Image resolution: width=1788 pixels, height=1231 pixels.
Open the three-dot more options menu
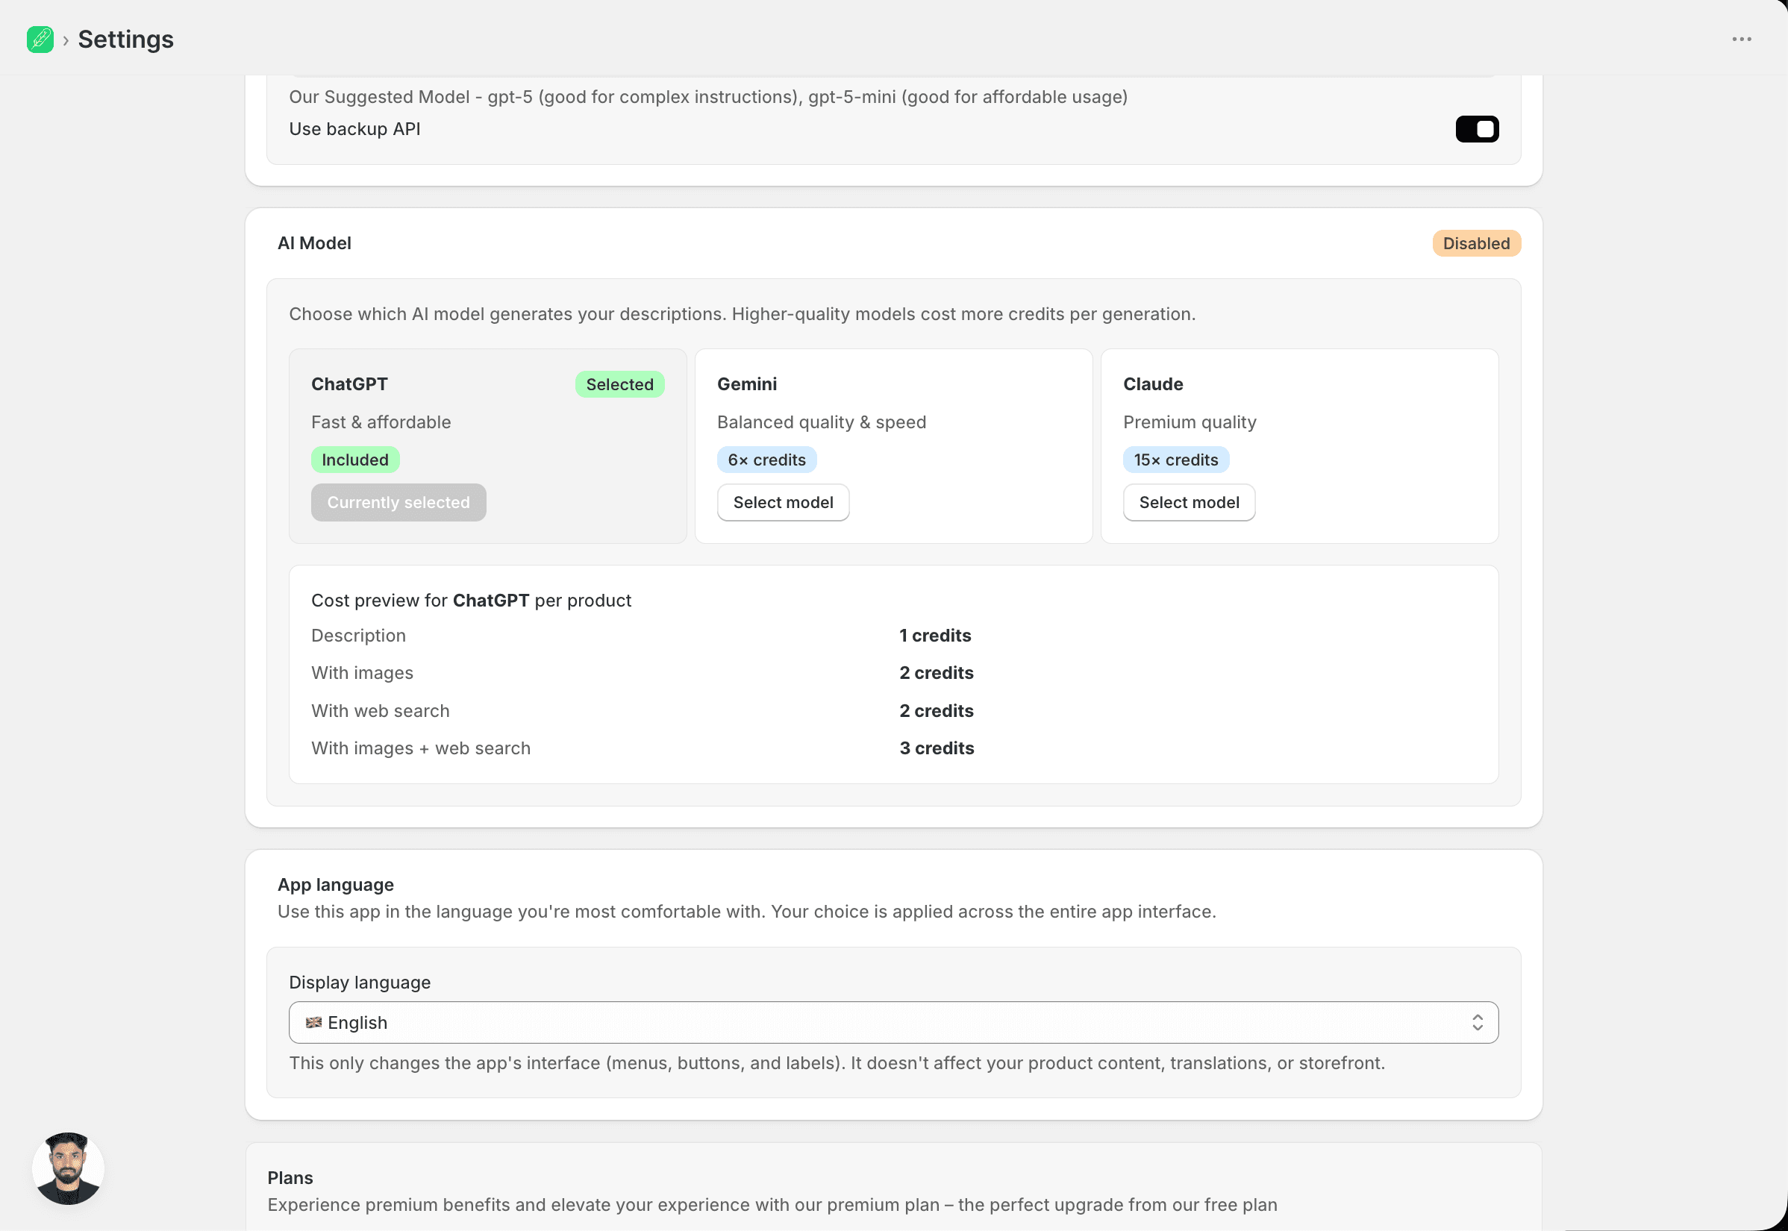(1741, 40)
